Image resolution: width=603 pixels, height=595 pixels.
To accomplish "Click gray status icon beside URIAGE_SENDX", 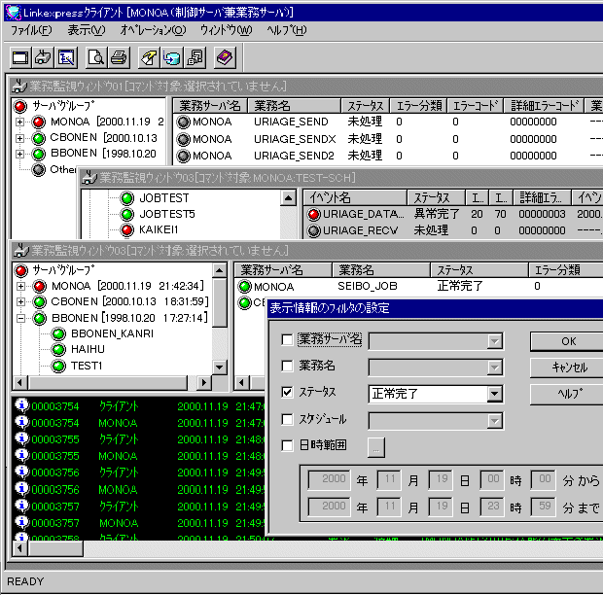I will [184, 139].
